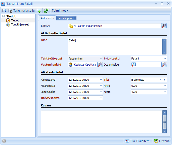The width and height of the screenshot is (172, 145).
Task: Click Tila: Ei aloitettu status text
Action: [140, 141]
